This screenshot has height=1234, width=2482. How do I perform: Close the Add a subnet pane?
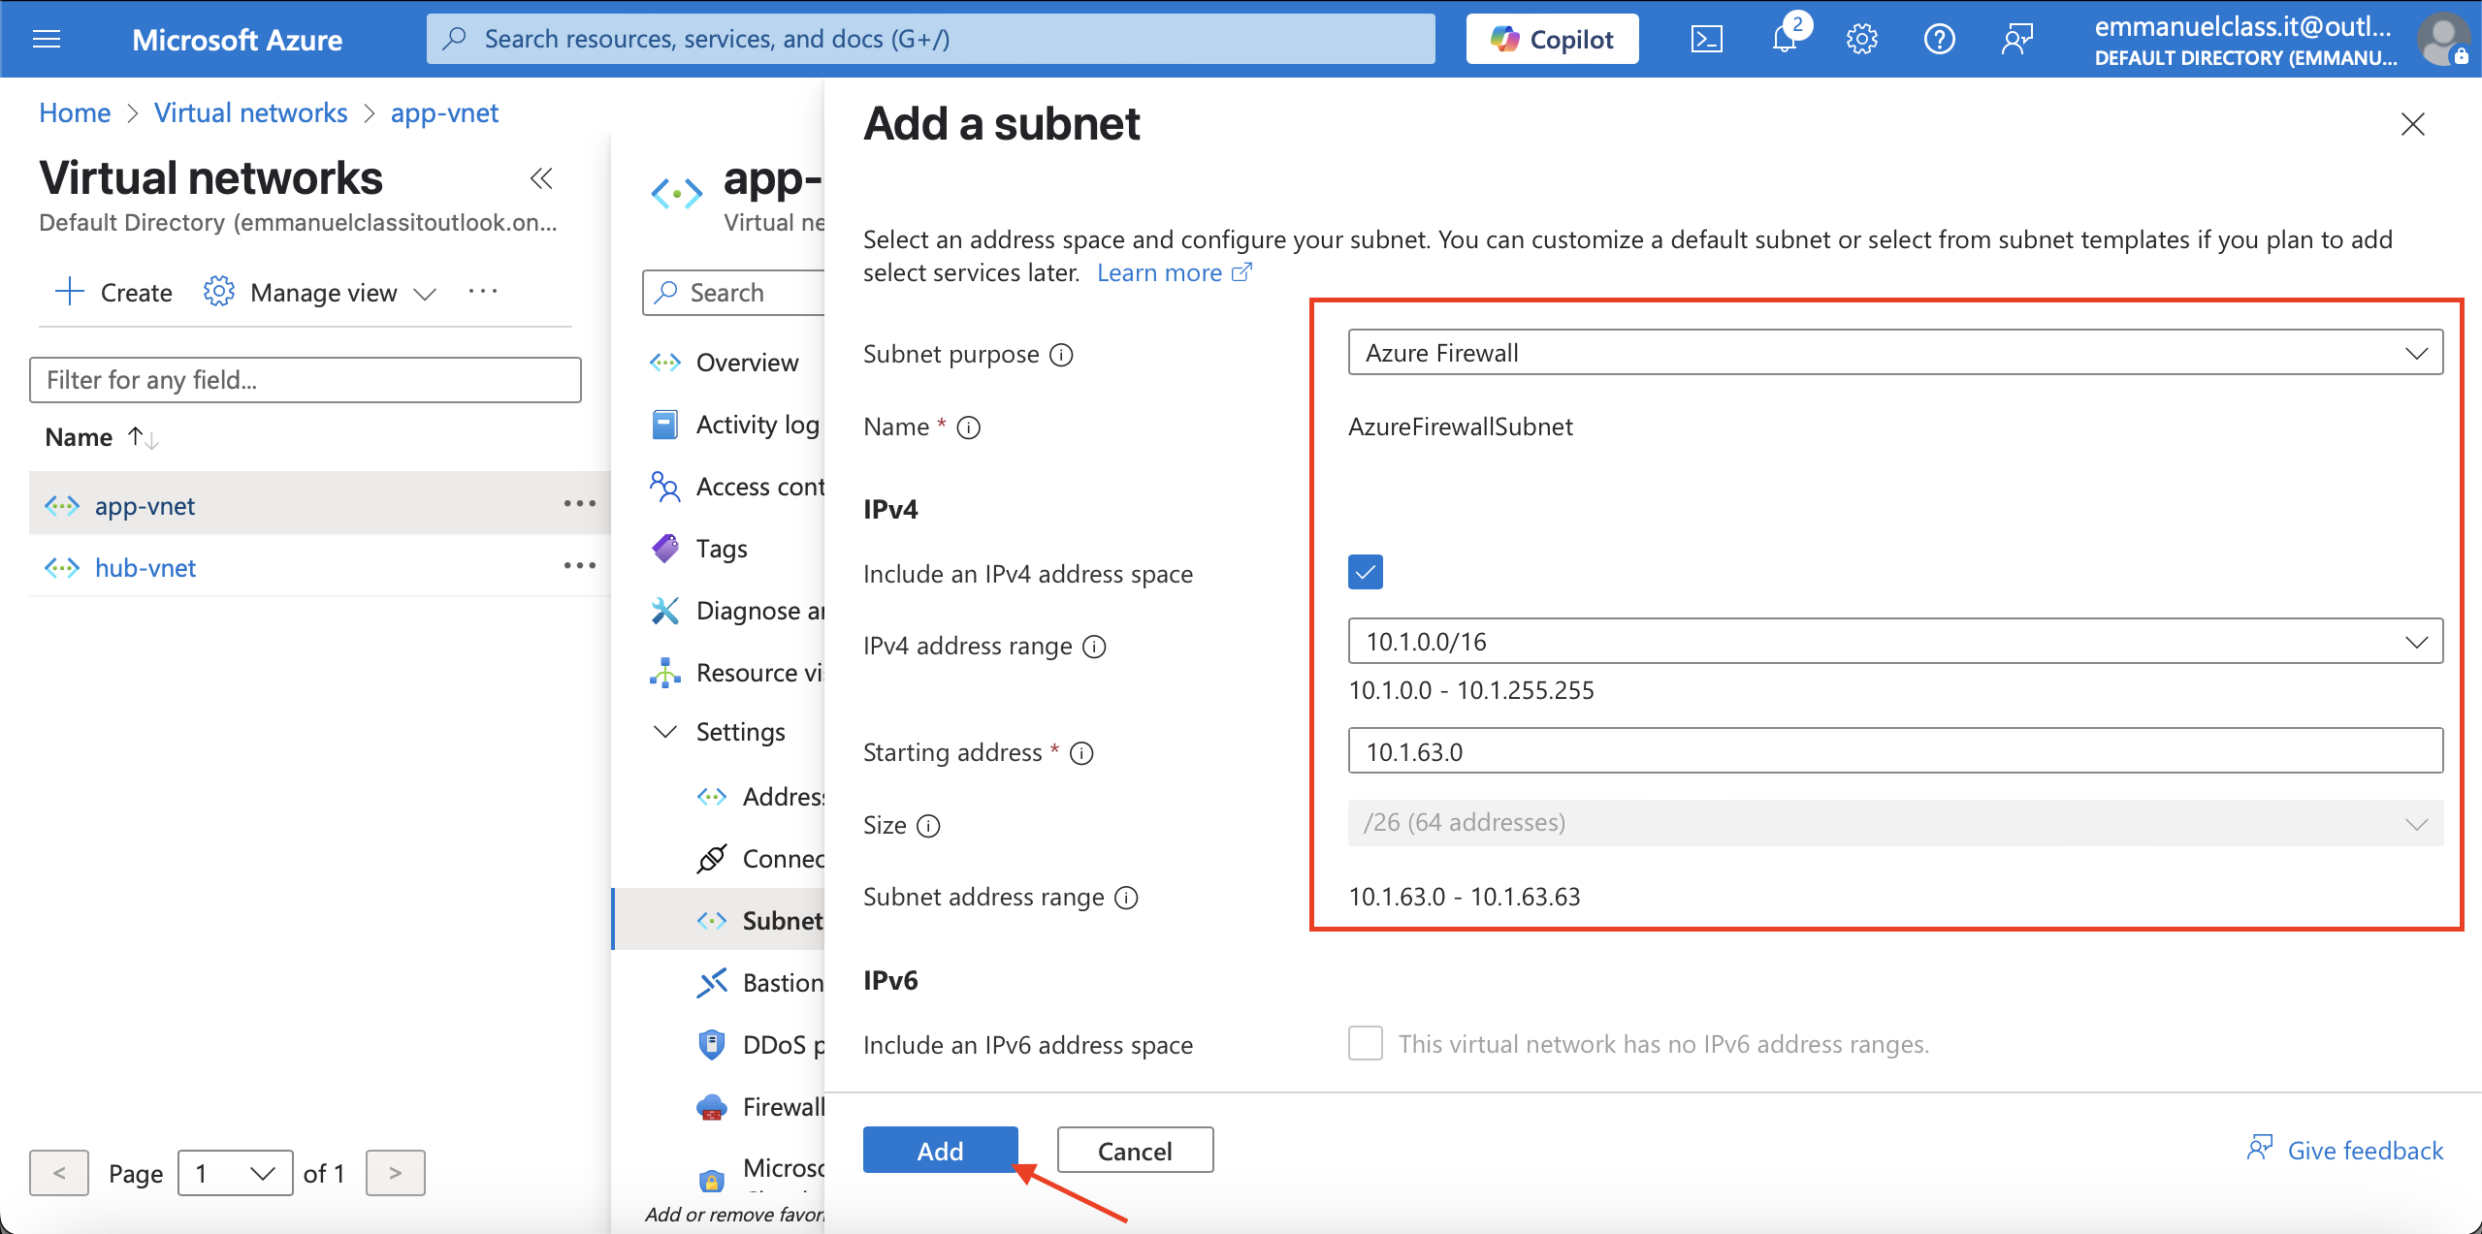coord(2412,124)
